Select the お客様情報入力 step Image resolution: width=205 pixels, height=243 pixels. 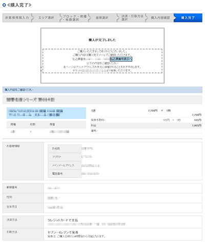17,18
